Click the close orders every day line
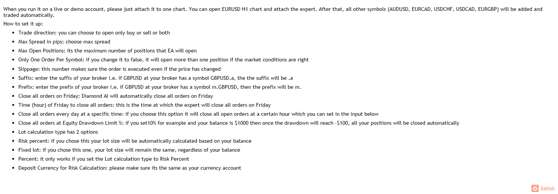Viewport: 558px width, 194px height. click(x=198, y=114)
